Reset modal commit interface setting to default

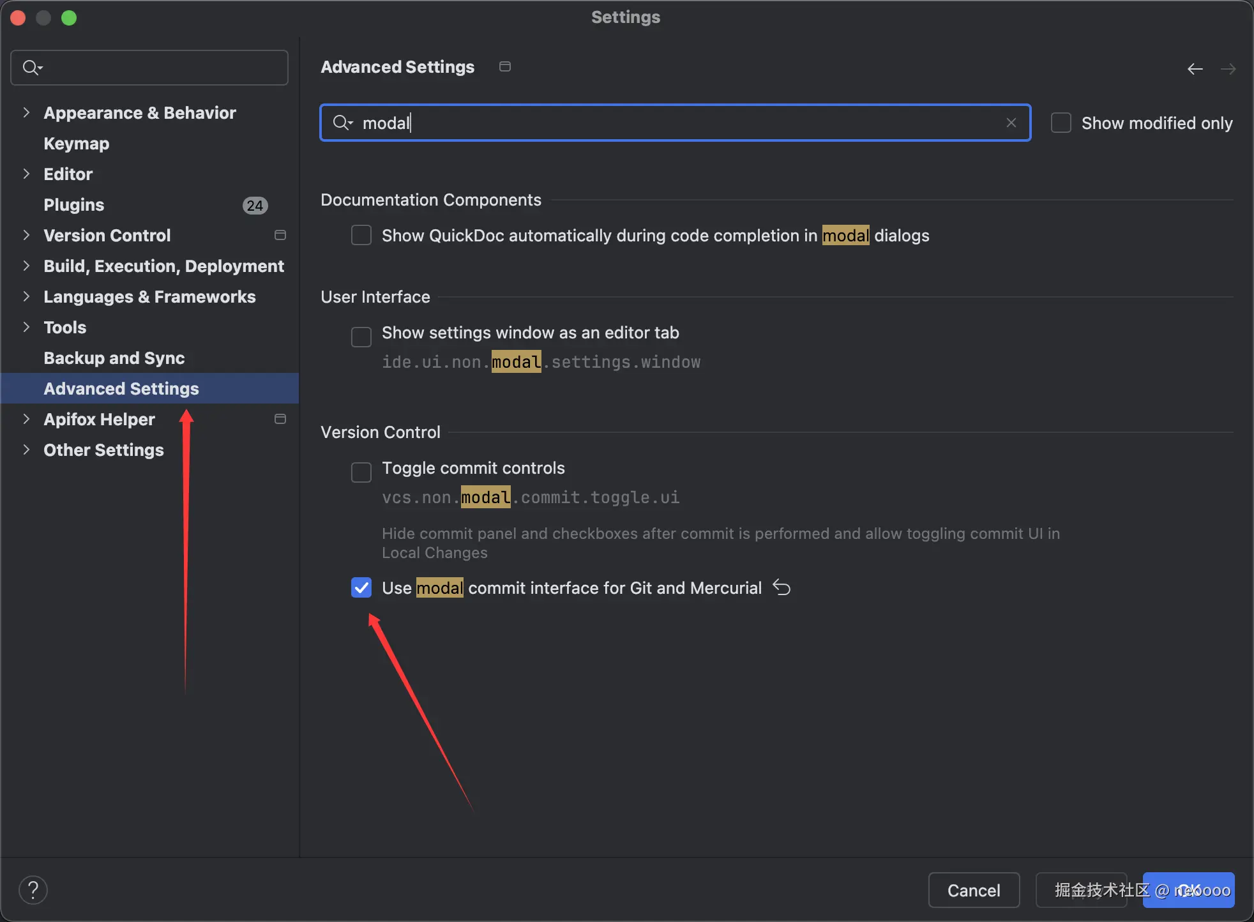(782, 587)
